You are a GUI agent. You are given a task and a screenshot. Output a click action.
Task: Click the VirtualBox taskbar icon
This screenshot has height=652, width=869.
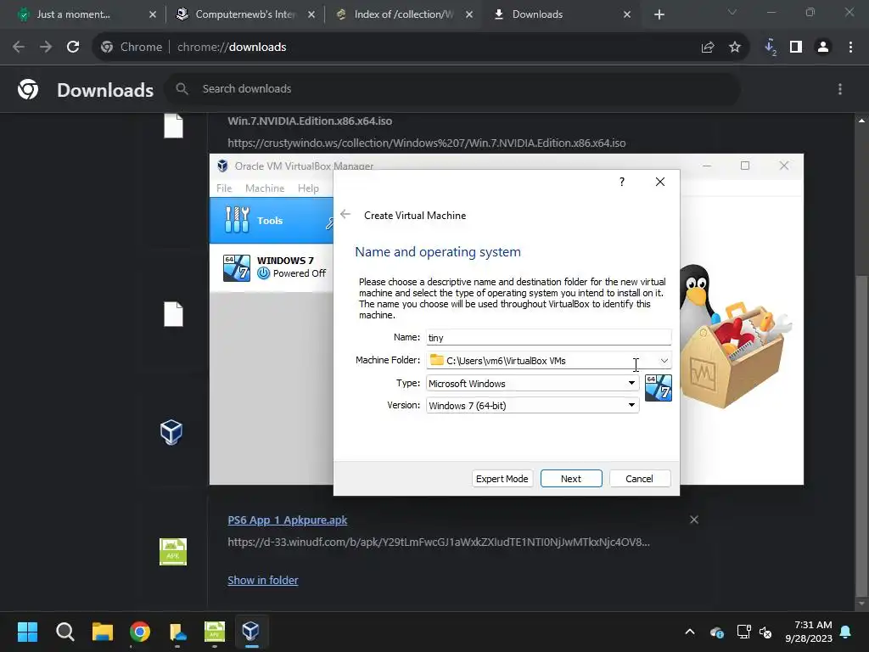pyautogui.click(x=250, y=632)
